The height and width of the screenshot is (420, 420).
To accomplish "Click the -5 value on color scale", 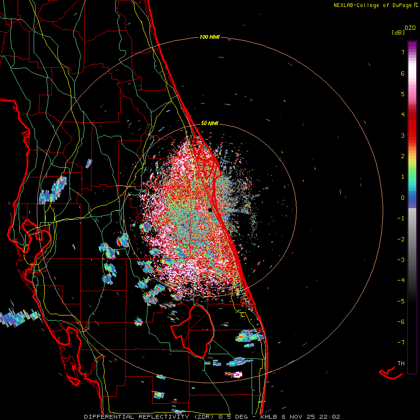I will [401, 301].
